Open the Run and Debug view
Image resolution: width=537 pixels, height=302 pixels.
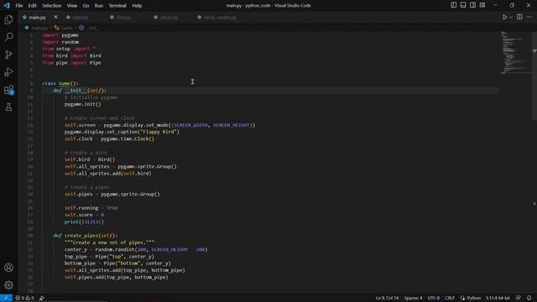pos(8,72)
